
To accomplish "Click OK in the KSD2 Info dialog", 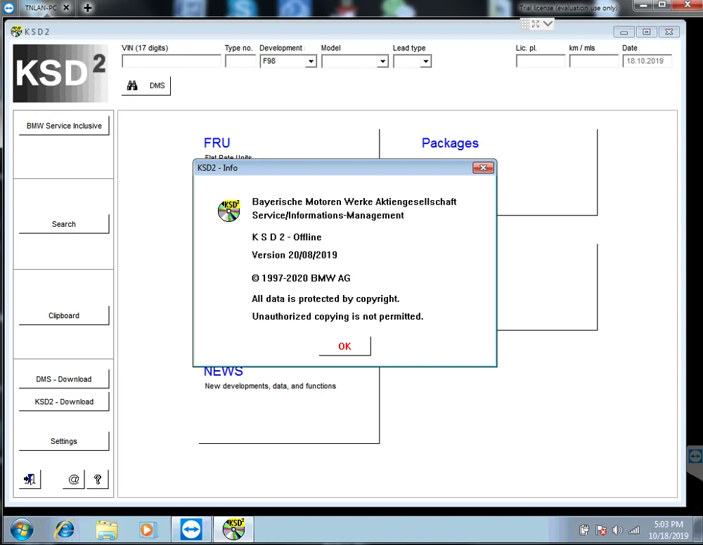I will 344,346.
